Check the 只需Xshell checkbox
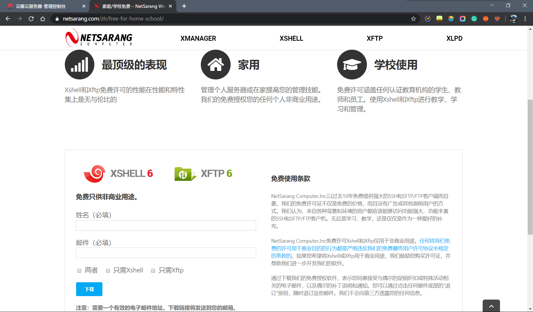The height and width of the screenshot is (312, 533). click(108, 271)
